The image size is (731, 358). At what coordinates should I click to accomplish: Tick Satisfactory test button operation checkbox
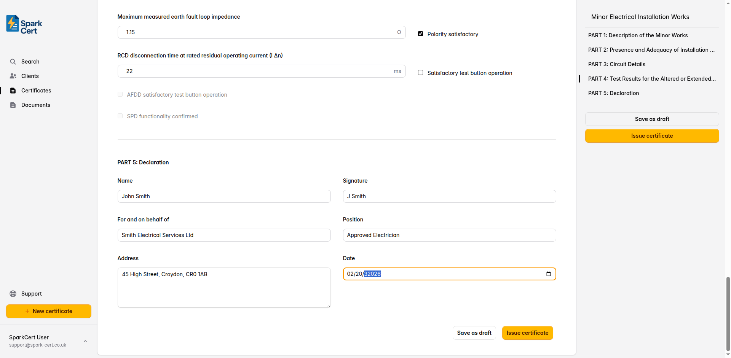[421, 73]
